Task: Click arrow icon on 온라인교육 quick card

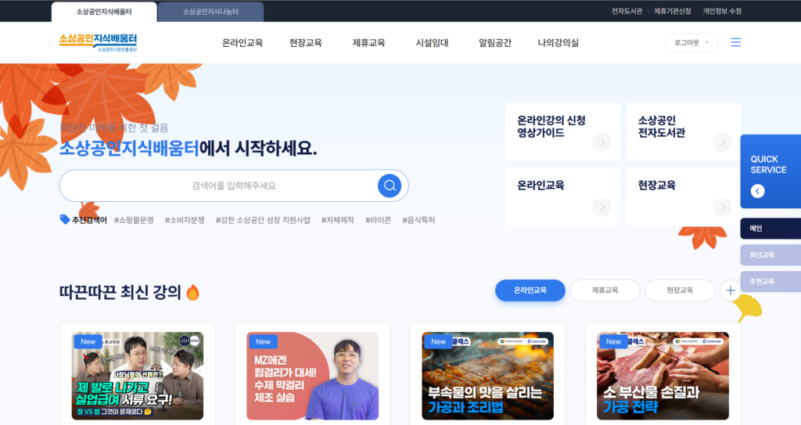Action: pyautogui.click(x=602, y=207)
